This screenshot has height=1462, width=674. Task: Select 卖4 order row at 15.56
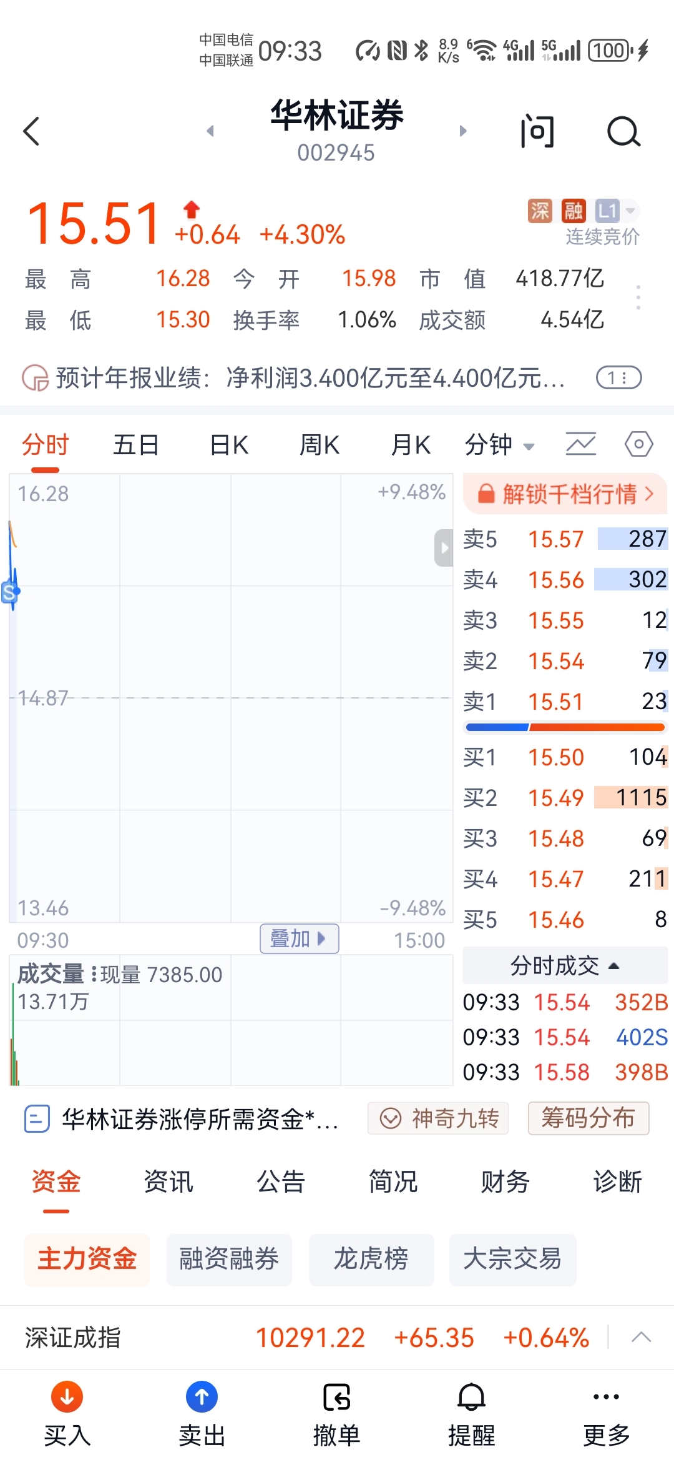pos(565,579)
